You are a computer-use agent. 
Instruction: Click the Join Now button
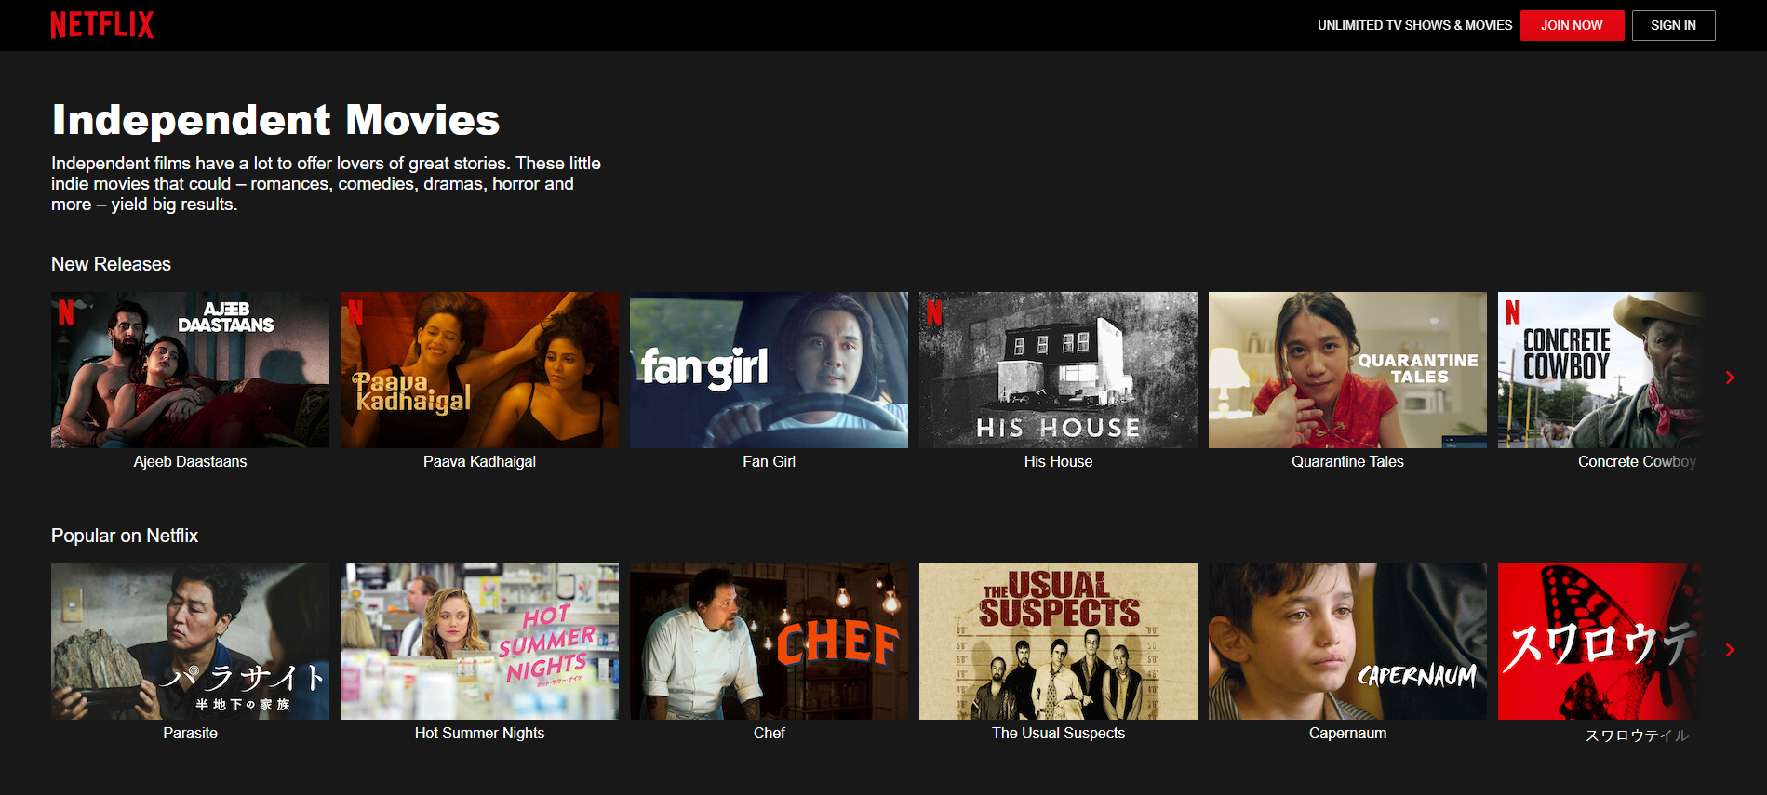pos(1572,25)
